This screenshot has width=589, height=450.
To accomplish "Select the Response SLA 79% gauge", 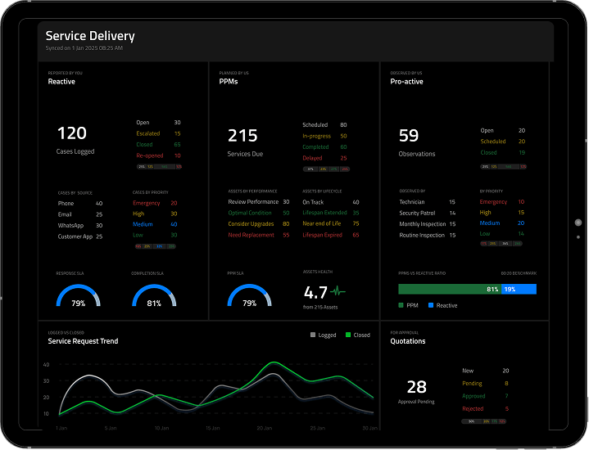I will point(79,296).
